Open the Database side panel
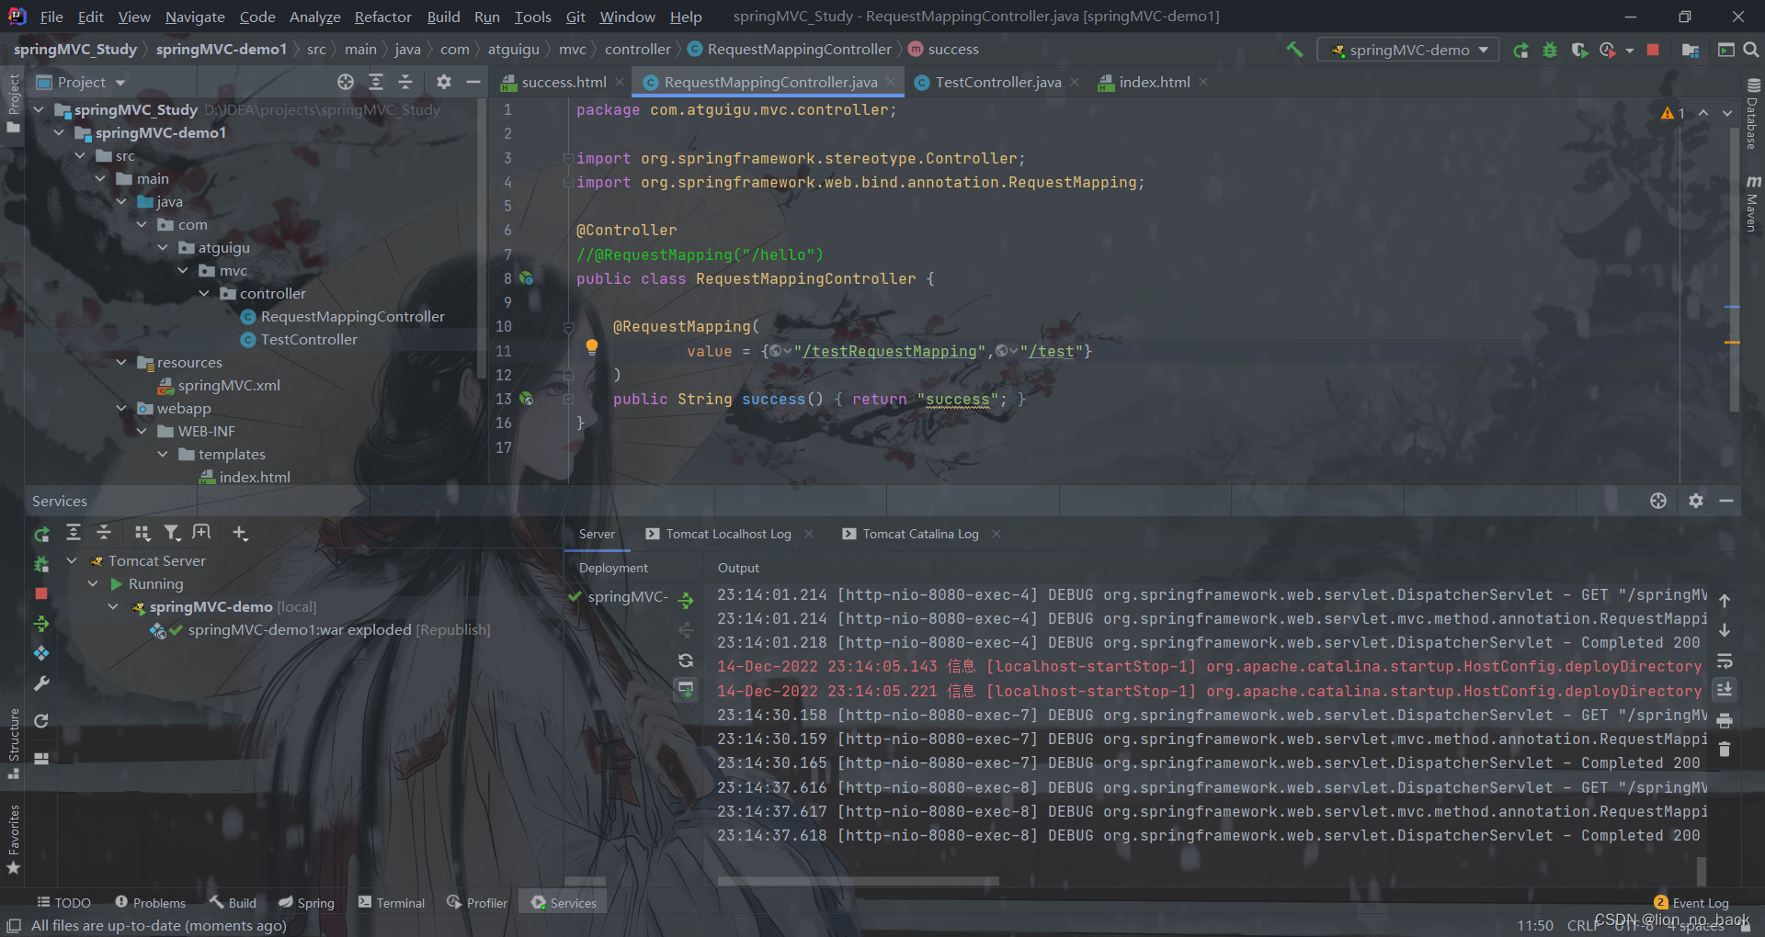 point(1752,113)
